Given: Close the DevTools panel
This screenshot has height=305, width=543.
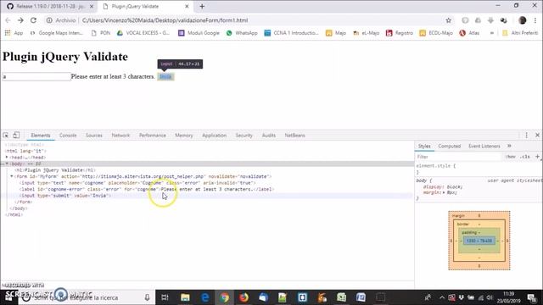Looking at the screenshot, I should [x=537, y=136].
